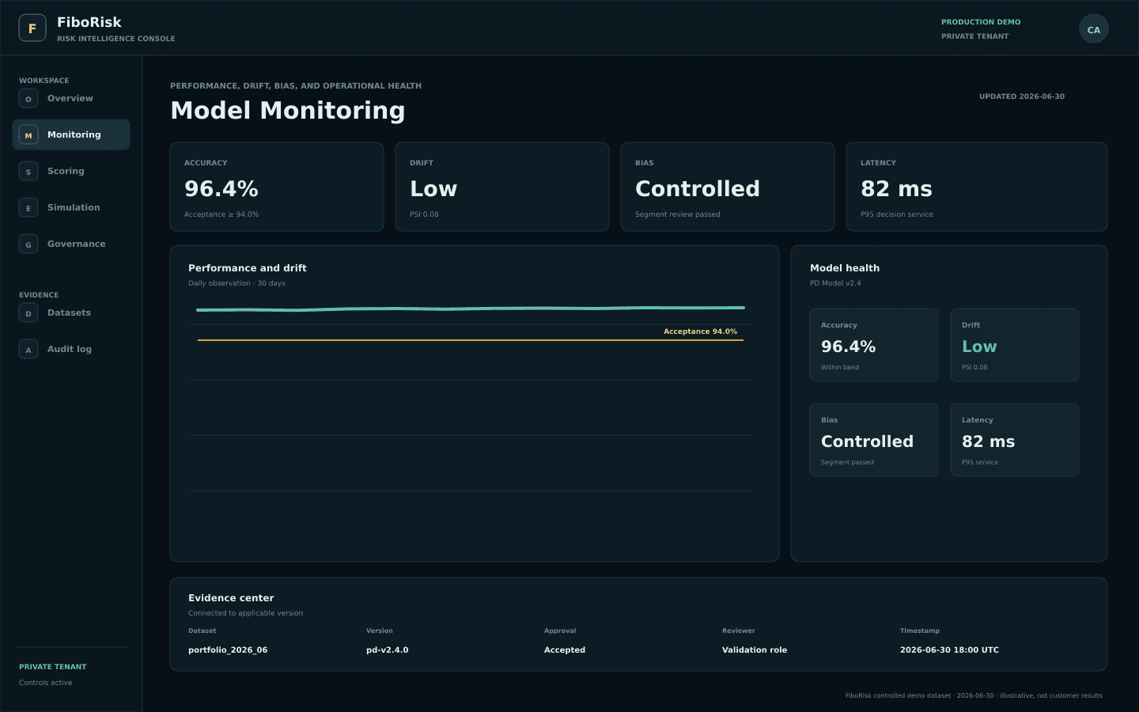Click the Controls active status text
1139x712 pixels.
46,683
